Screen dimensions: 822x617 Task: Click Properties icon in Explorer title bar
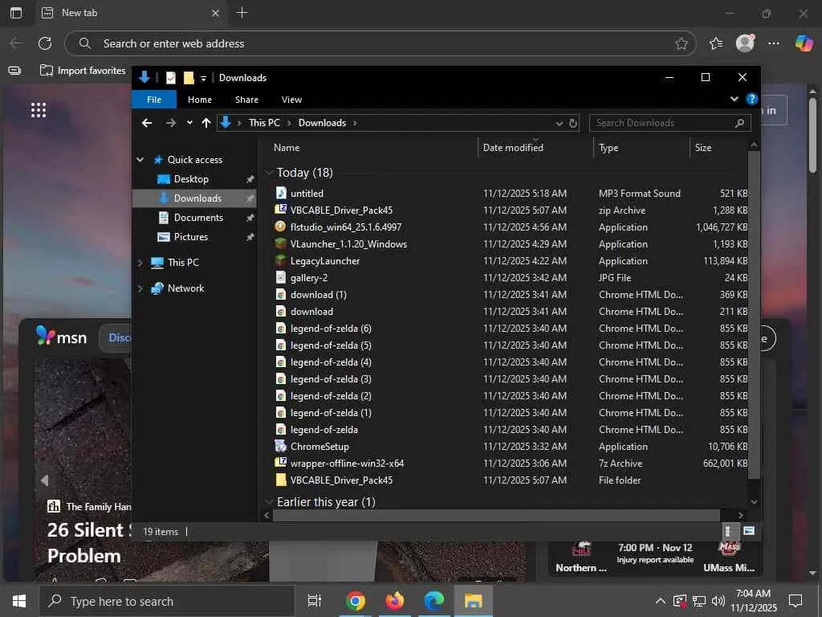pyautogui.click(x=171, y=78)
